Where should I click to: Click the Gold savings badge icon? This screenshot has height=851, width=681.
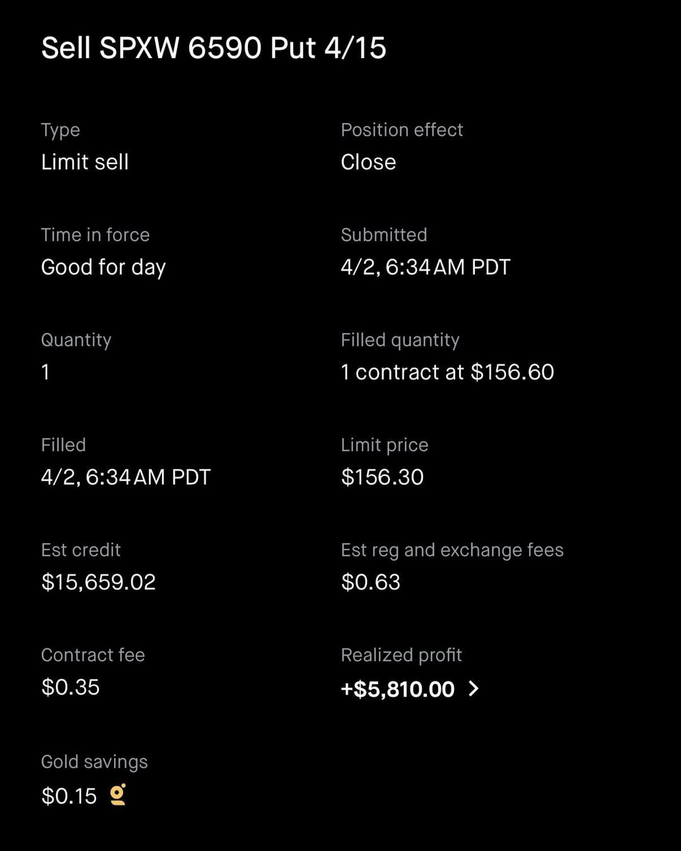tap(118, 795)
